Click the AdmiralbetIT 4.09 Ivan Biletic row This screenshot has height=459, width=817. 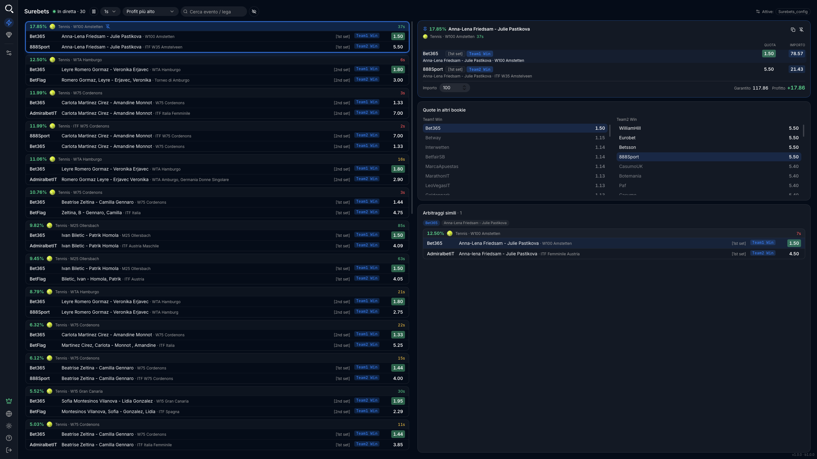[x=217, y=246]
